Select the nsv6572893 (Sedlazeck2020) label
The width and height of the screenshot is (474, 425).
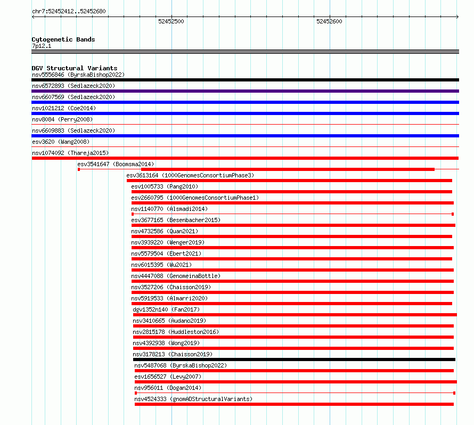click(73, 86)
